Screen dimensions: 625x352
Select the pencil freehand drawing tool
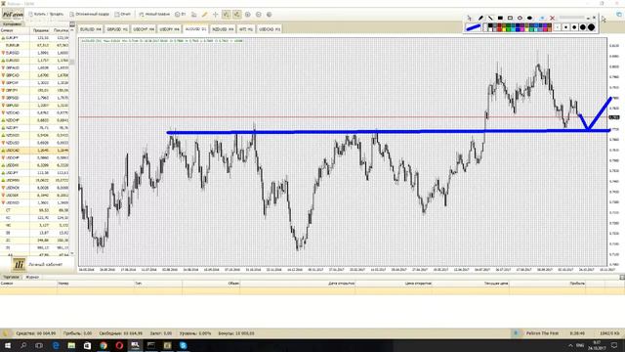pos(480,18)
